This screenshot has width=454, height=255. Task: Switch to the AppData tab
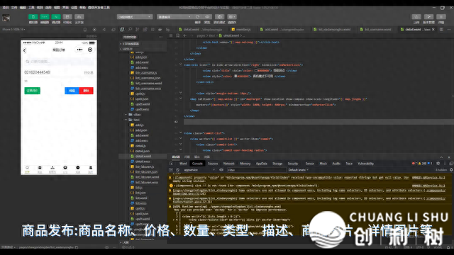[x=262, y=164]
